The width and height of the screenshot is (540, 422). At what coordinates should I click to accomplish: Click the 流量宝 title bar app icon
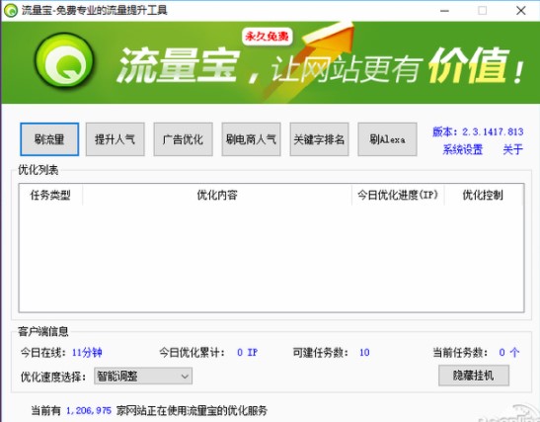point(11,10)
